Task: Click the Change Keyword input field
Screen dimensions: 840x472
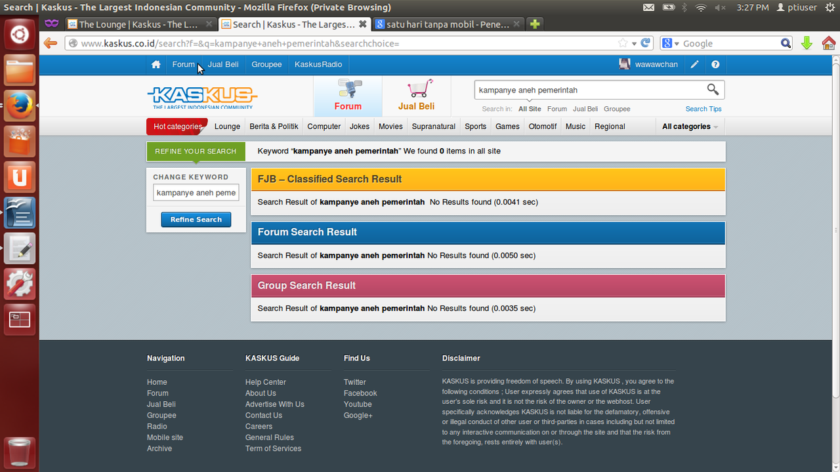Action: (x=196, y=193)
